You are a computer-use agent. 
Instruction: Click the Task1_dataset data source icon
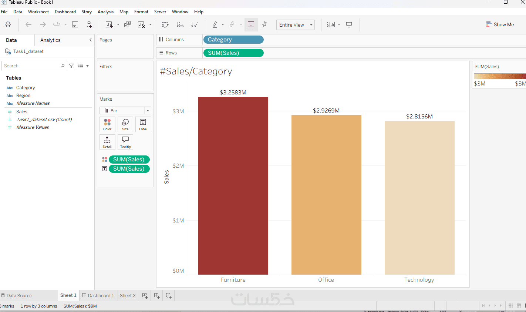click(8, 51)
